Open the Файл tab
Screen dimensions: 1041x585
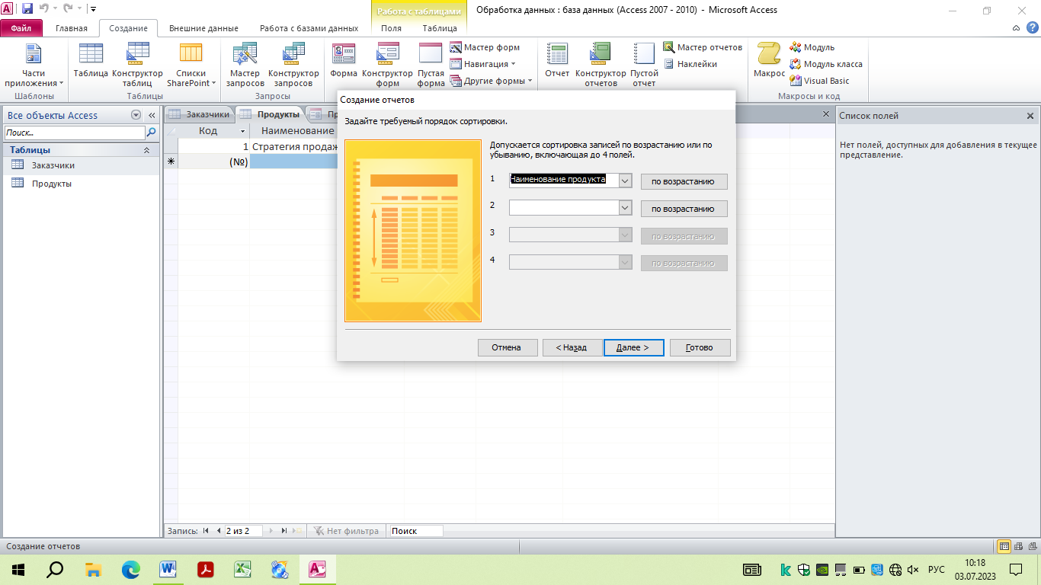click(21, 28)
